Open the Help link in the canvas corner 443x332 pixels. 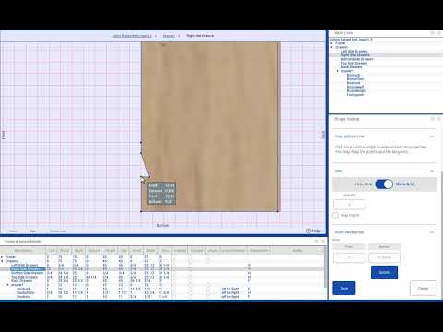coord(314,231)
